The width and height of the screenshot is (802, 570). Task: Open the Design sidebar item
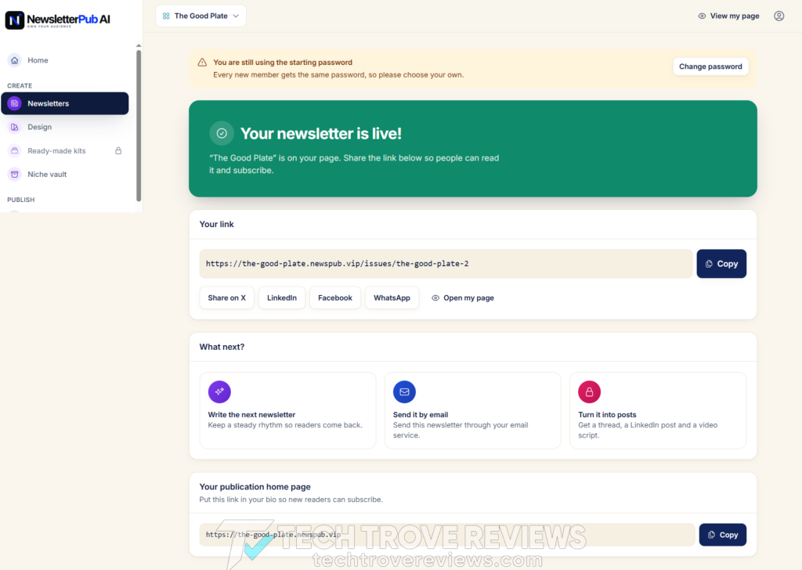[x=65, y=127]
